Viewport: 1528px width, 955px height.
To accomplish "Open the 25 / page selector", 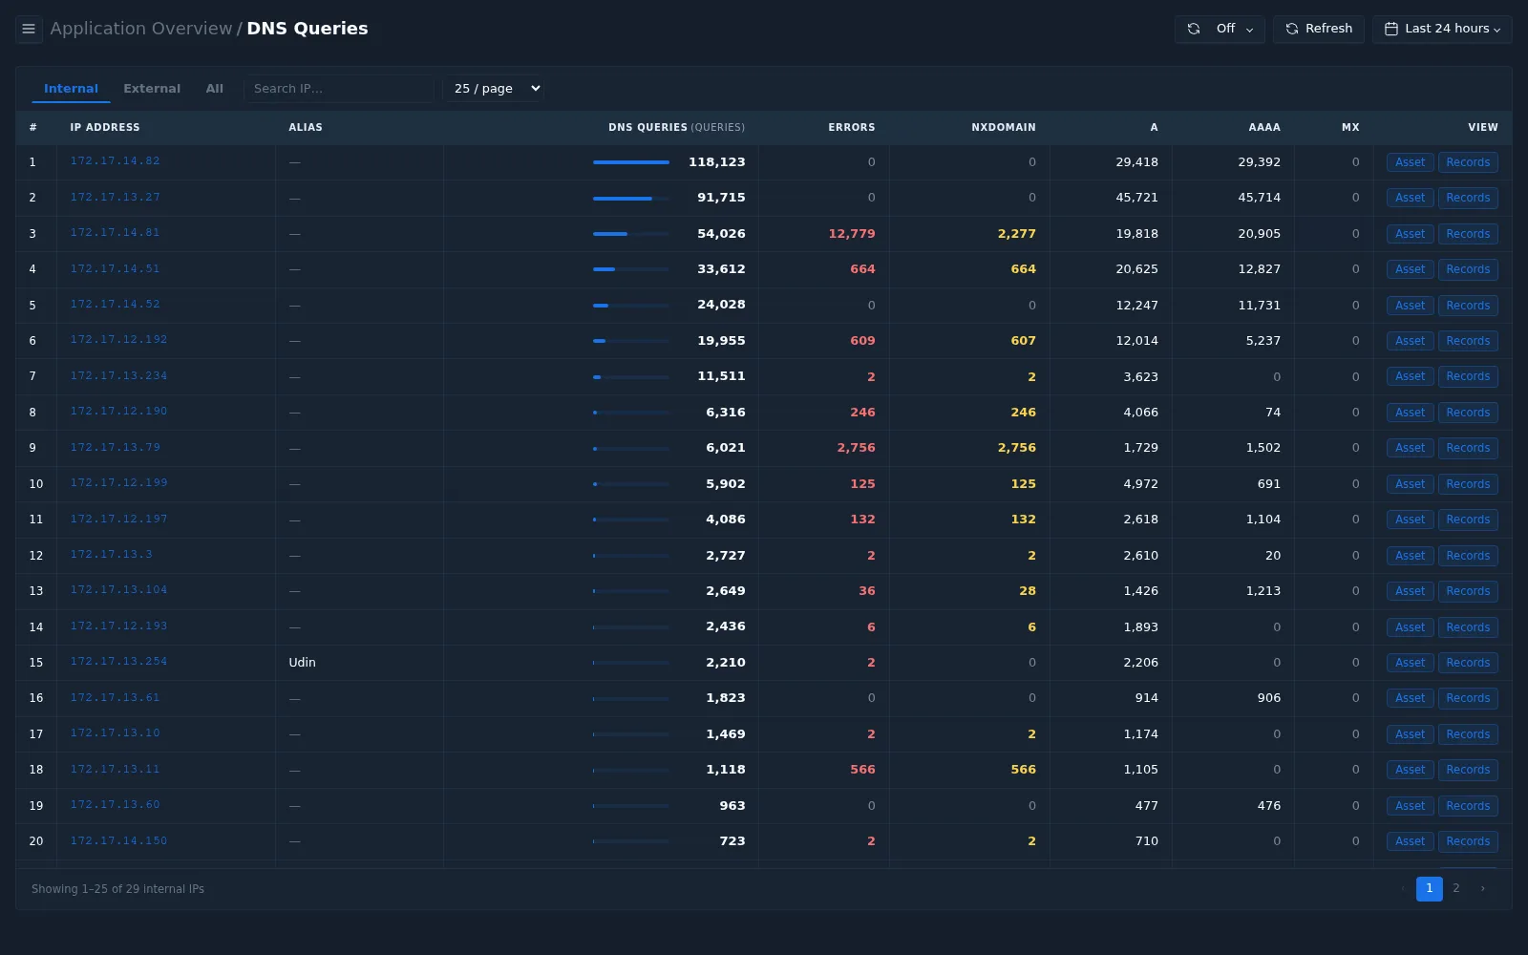I will click(x=493, y=89).
